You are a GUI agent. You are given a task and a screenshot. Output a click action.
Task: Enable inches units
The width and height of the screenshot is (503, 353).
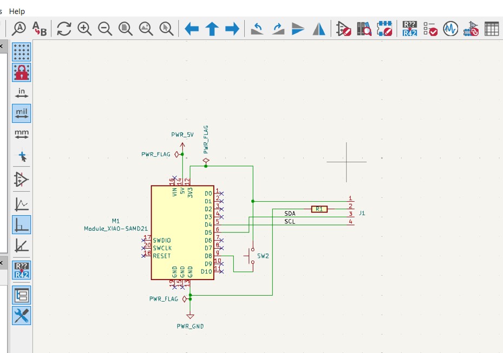(x=22, y=92)
